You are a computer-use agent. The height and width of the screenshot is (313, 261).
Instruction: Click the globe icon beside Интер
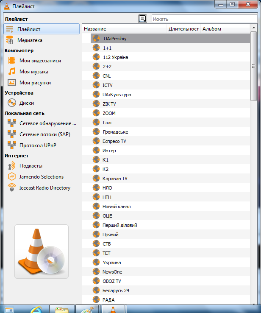pyautogui.click(x=96, y=150)
